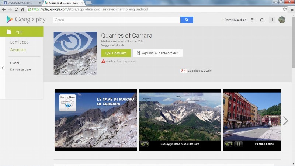Viewport: 295px width, 166px height.
Task: Open the account profile avatar
Action: tap(282, 20)
